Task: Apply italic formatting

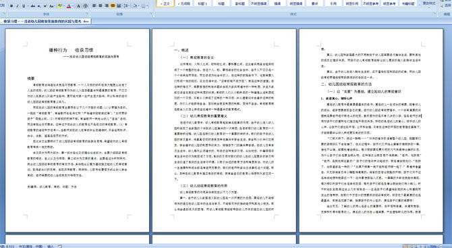Action: pos(18,6)
